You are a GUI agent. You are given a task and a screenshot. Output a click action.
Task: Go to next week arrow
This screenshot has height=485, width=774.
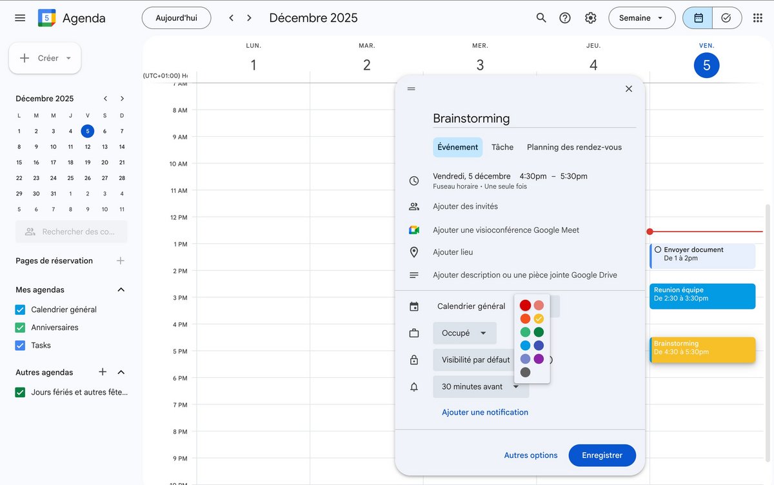click(249, 18)
